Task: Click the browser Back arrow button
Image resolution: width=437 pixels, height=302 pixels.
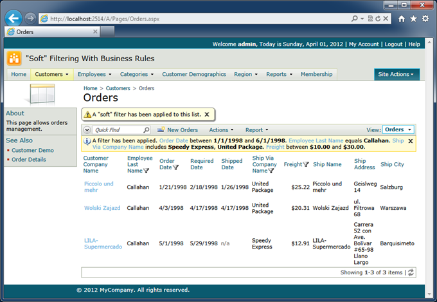Action: 13,19
